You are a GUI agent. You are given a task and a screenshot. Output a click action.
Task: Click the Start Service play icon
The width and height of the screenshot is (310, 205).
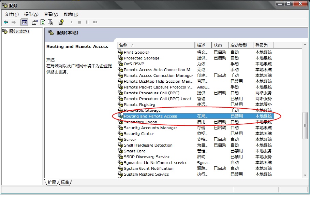(72, 22)
